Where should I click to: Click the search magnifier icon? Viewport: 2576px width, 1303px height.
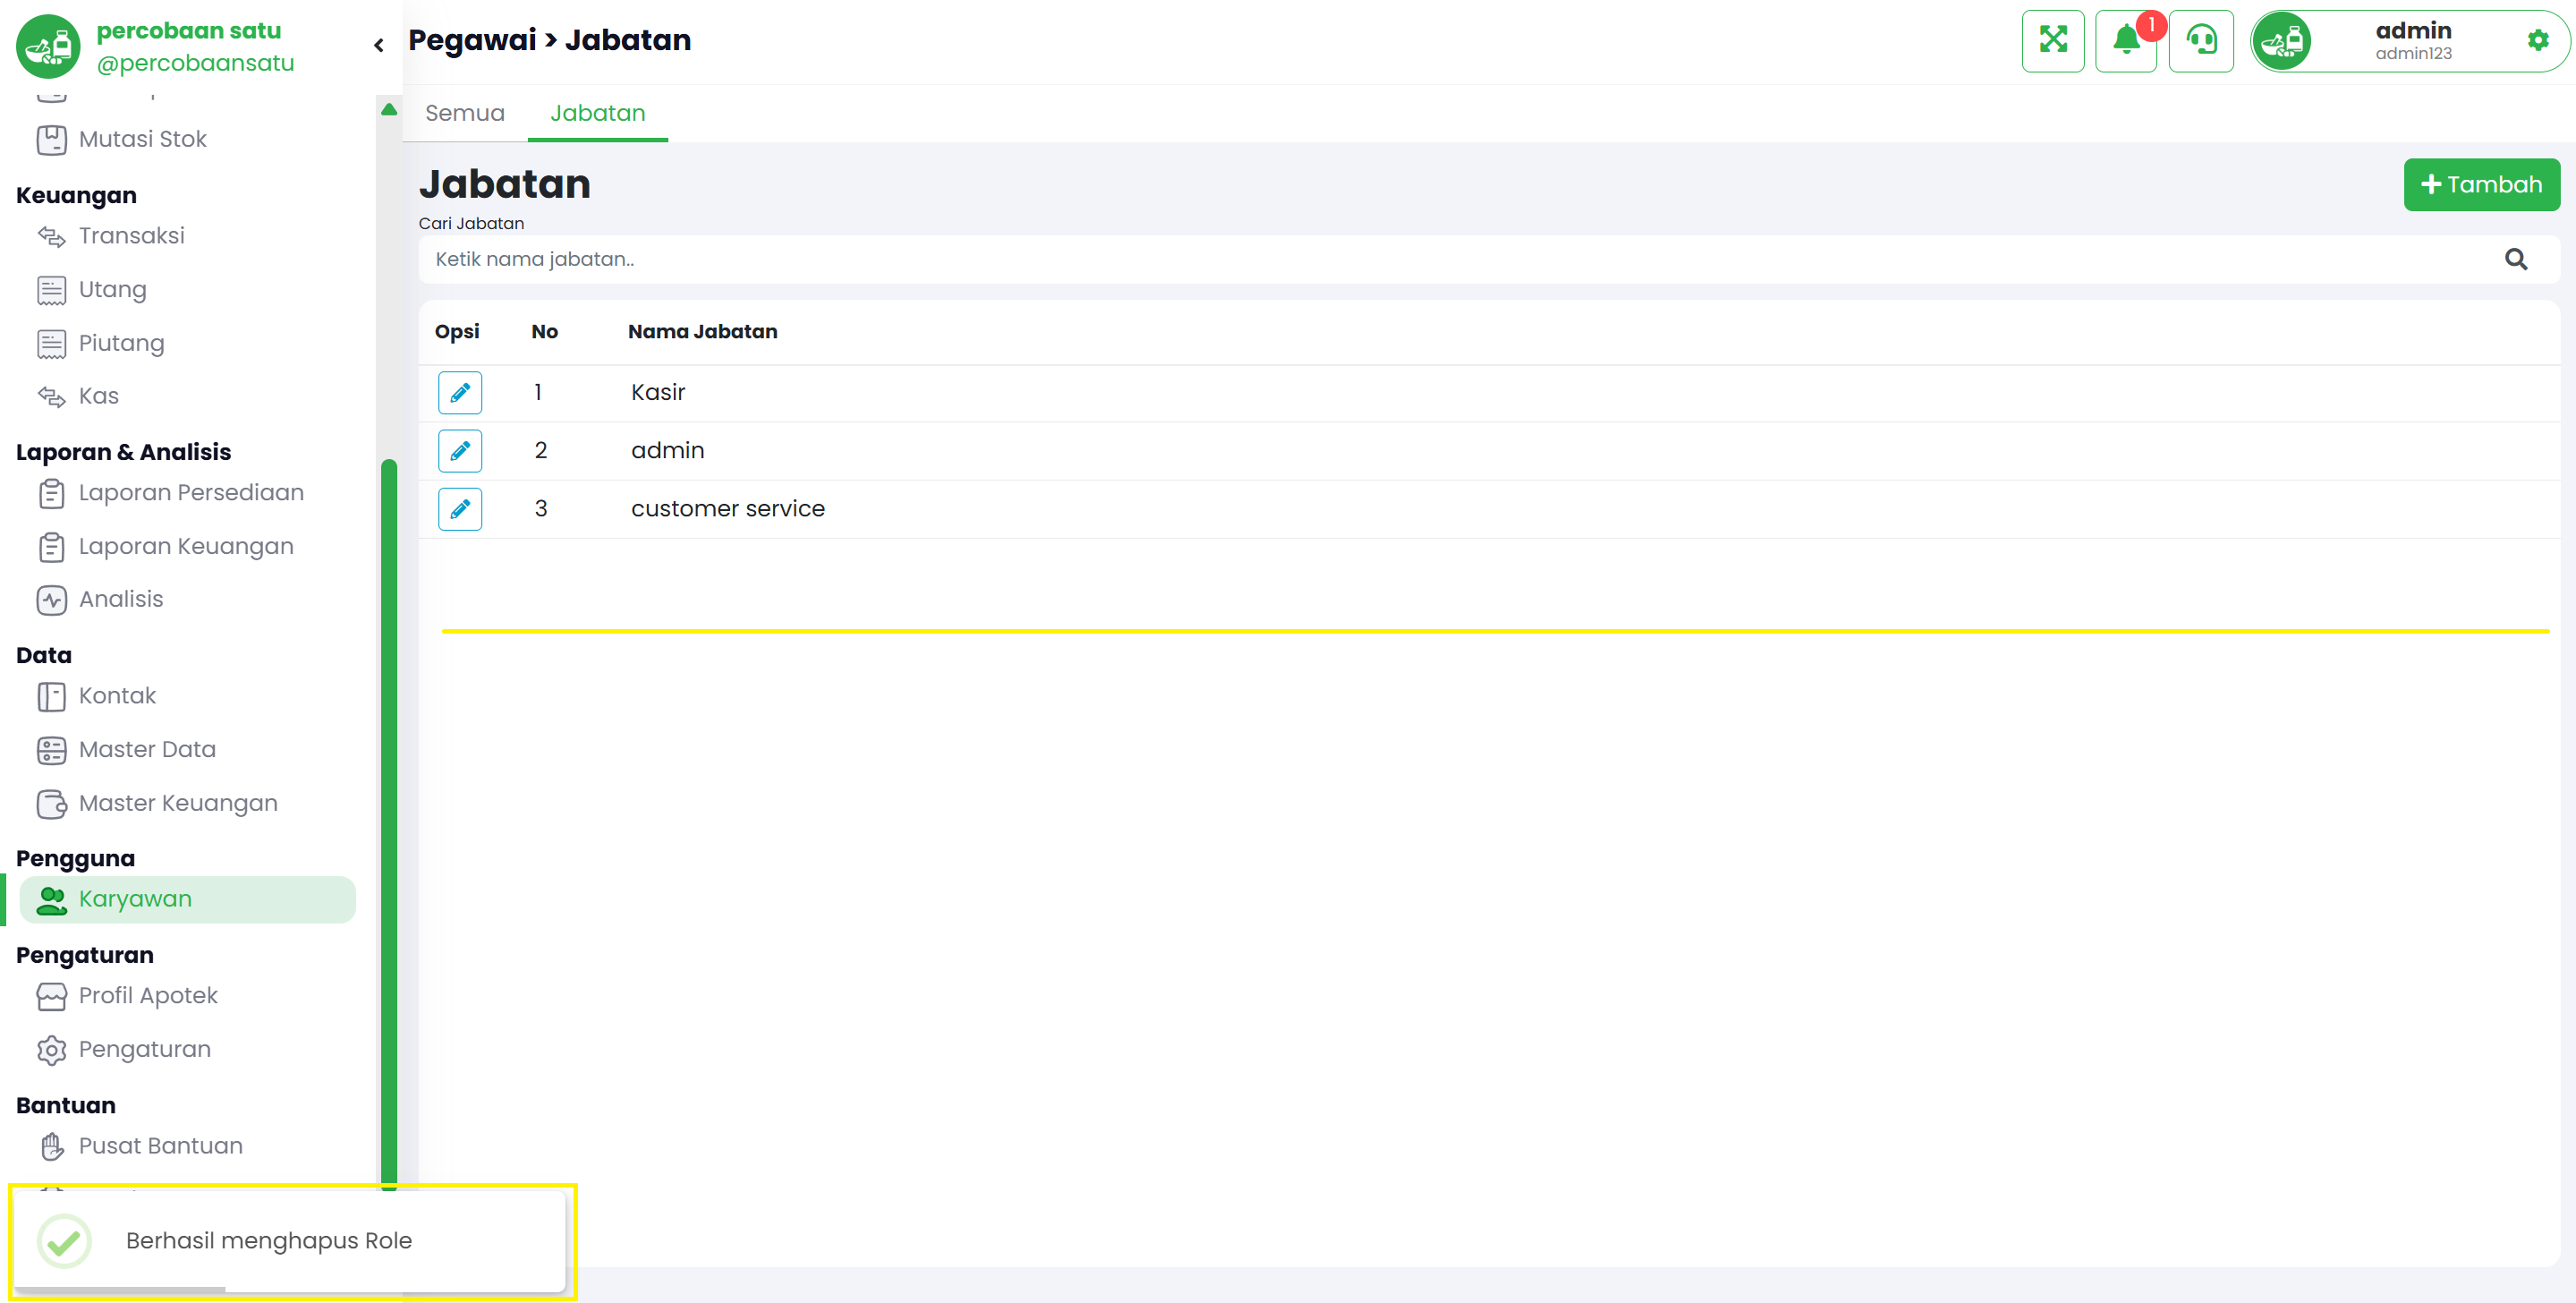coord(2516,260)
